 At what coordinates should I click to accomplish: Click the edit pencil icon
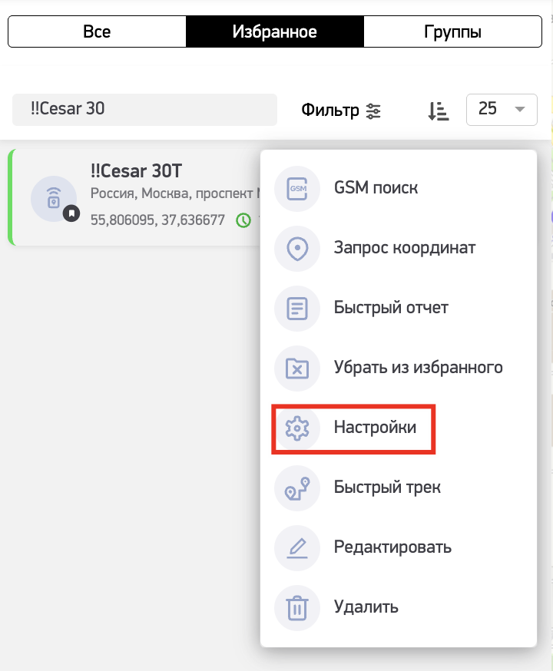296,547
